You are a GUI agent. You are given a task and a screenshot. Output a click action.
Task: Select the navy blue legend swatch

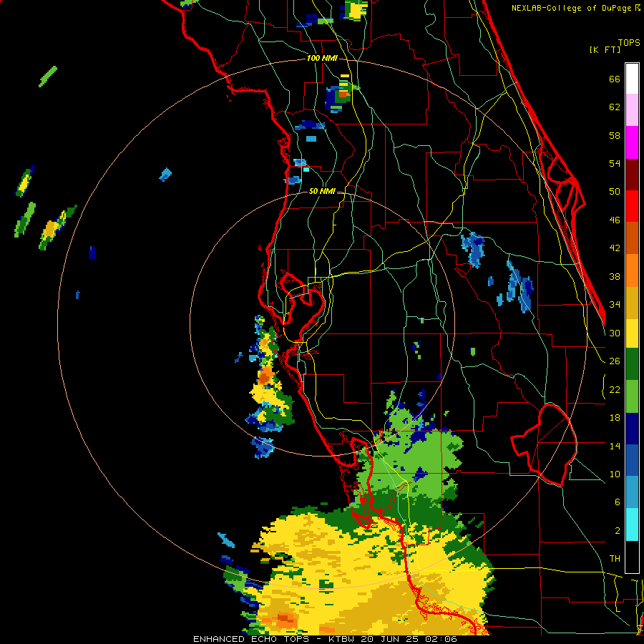pos(632,429)
